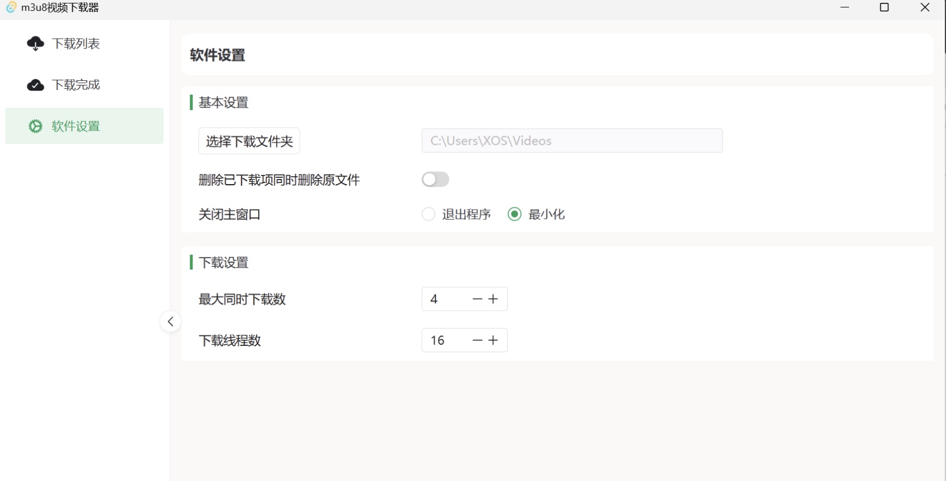Increase 下载线程数 with plus

coord(494,340)
